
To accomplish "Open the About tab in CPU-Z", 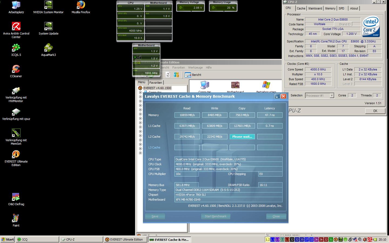I will point(354,8).
